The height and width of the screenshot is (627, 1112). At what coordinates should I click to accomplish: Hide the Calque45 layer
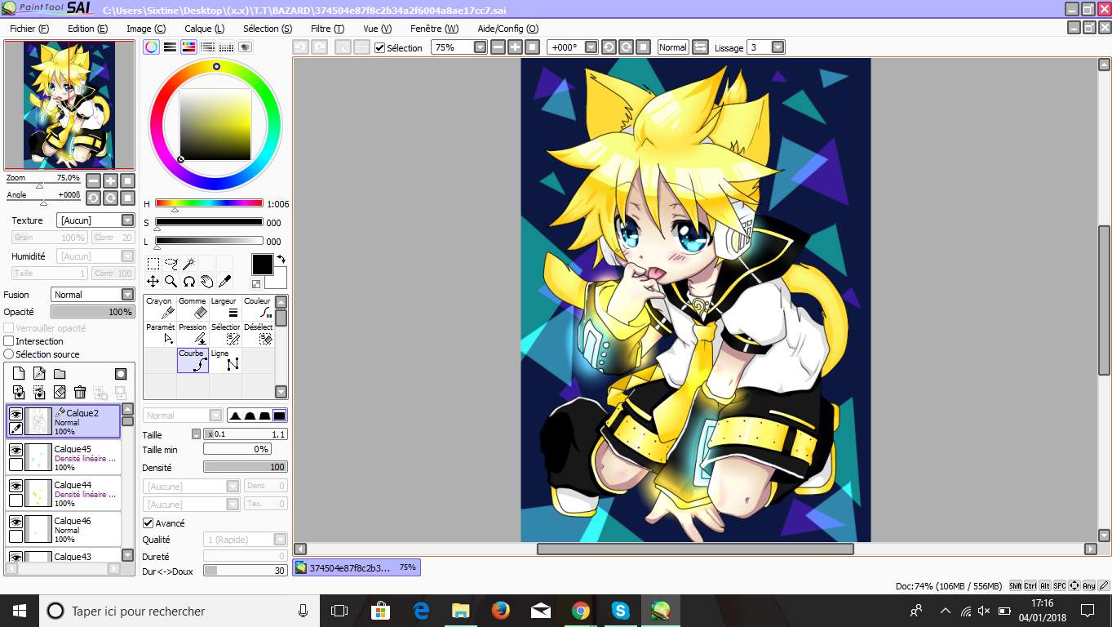[16, 450]
